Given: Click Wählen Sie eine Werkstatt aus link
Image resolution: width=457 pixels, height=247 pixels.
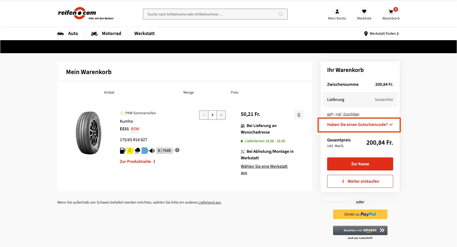Looking at the screenshot, I should 264,169.
